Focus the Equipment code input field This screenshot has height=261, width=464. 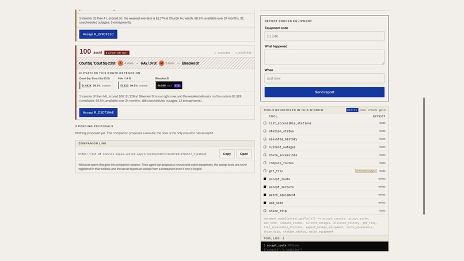pos(324,36)
